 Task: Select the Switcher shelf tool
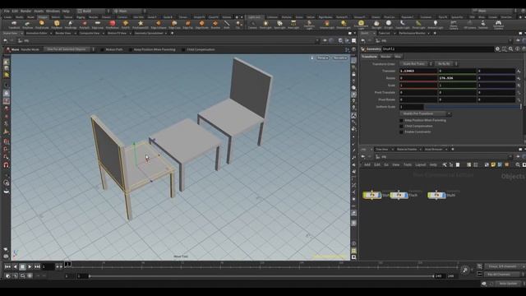click(482, 24)
